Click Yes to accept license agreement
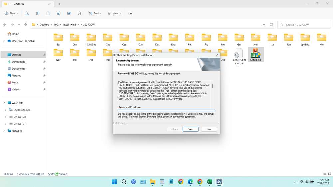333x187 pixels. (x=190, y=129)
